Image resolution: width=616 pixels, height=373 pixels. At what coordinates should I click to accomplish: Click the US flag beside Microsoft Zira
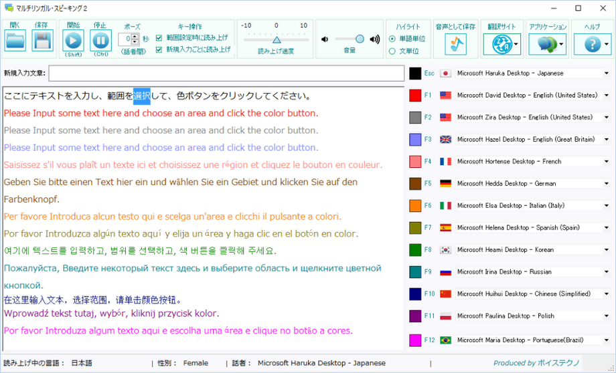[445, 117]
